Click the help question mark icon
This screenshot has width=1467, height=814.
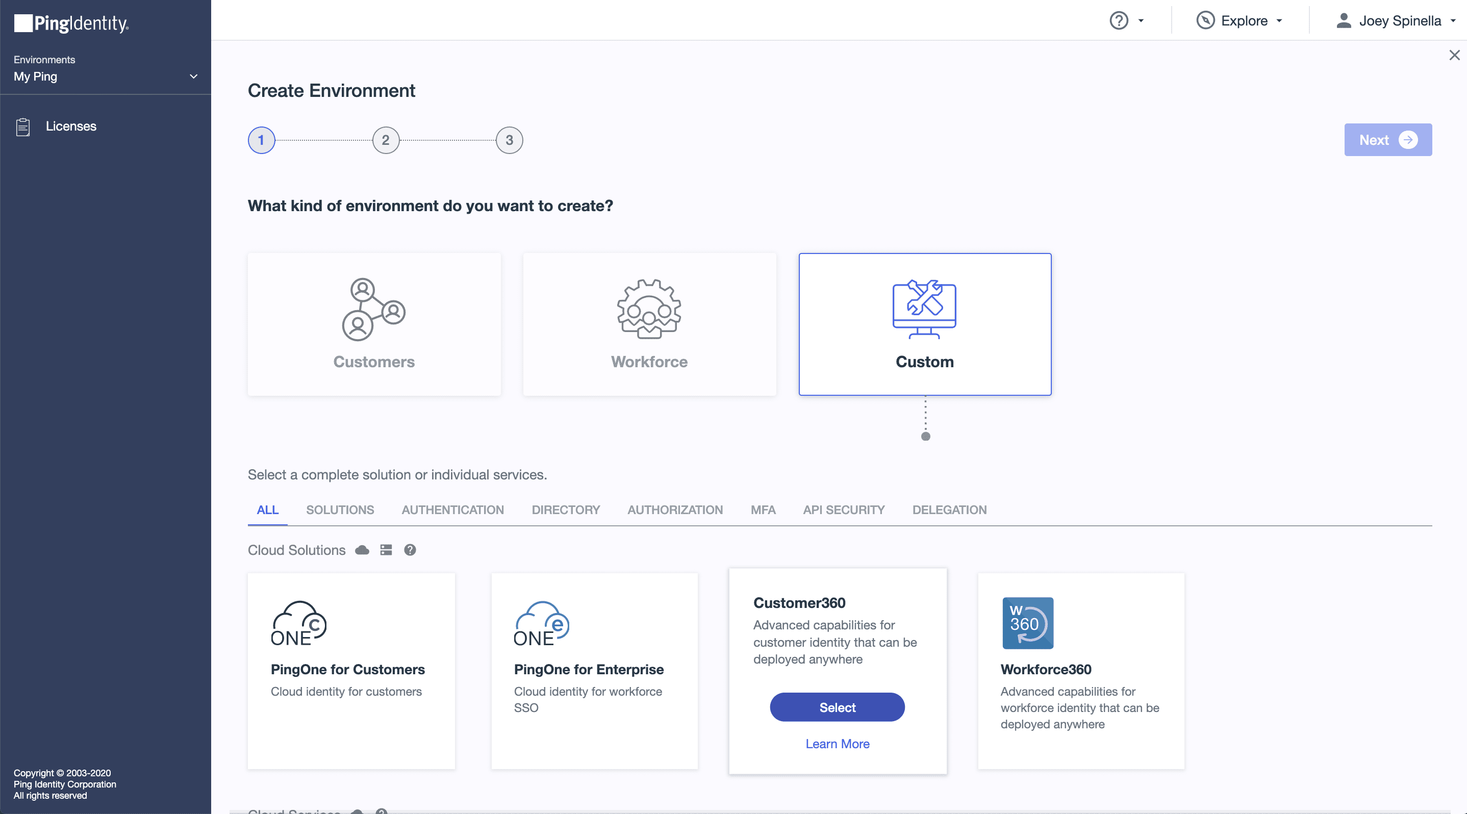(1119, 21)
